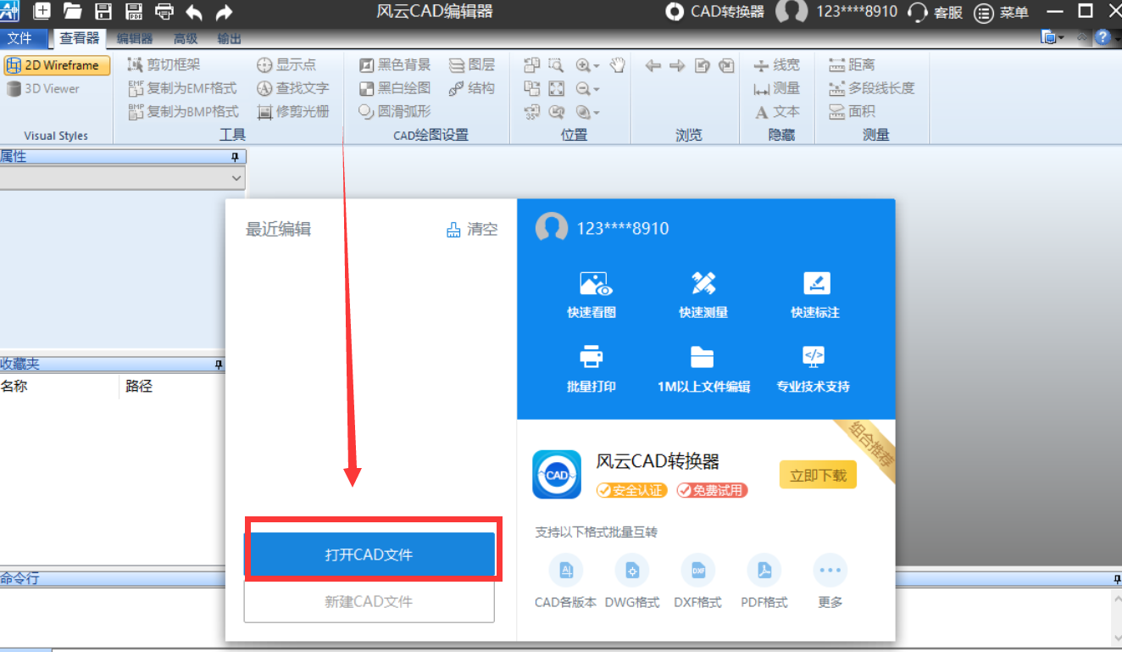Toggle 文本 text visibility
Viewport: 1122px width, 652px height.
point(777,111)
